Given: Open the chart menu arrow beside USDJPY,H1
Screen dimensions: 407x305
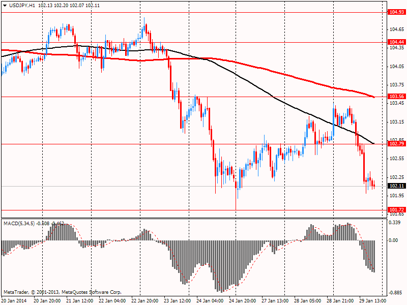Looking at the screenshot, I should (x=5, y=6).
